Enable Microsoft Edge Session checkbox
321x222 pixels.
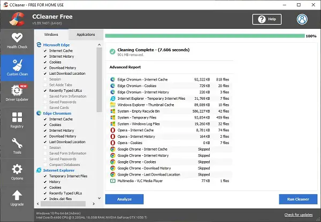(45, 79)
